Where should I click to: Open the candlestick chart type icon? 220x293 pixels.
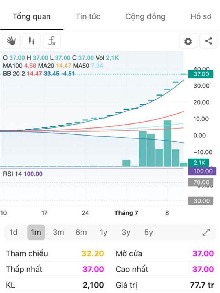(32, 41)
